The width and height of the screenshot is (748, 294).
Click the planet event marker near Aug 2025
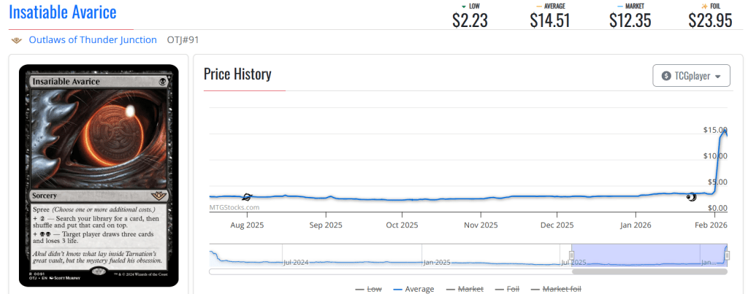[247, 197]
